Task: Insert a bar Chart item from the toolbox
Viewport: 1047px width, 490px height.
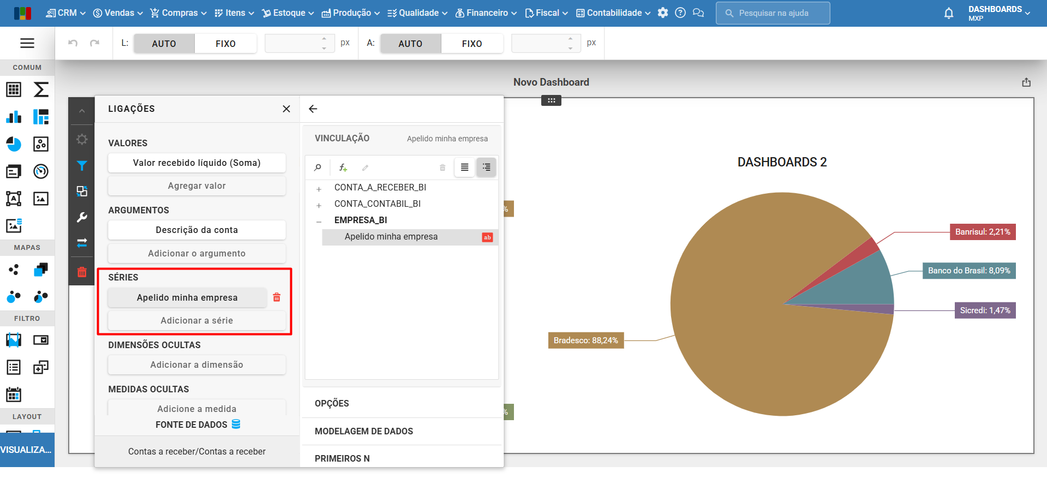Action: 14,117
